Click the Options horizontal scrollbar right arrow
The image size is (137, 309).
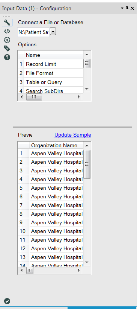tap(79, 97)
